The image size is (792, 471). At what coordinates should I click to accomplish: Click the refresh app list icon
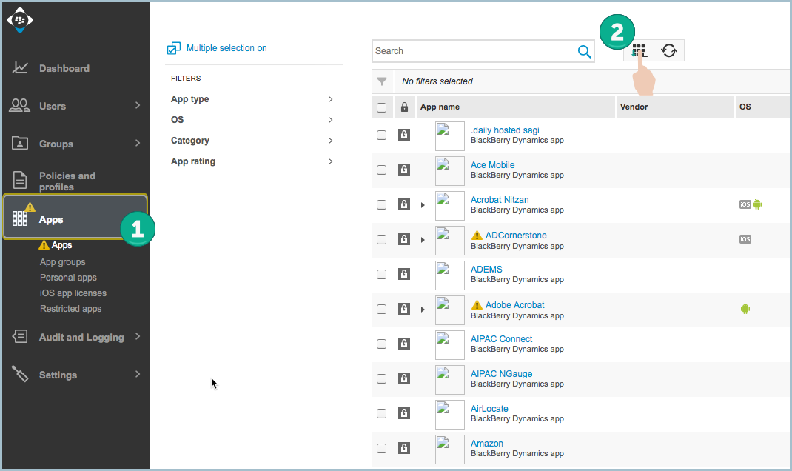(669, 50)
